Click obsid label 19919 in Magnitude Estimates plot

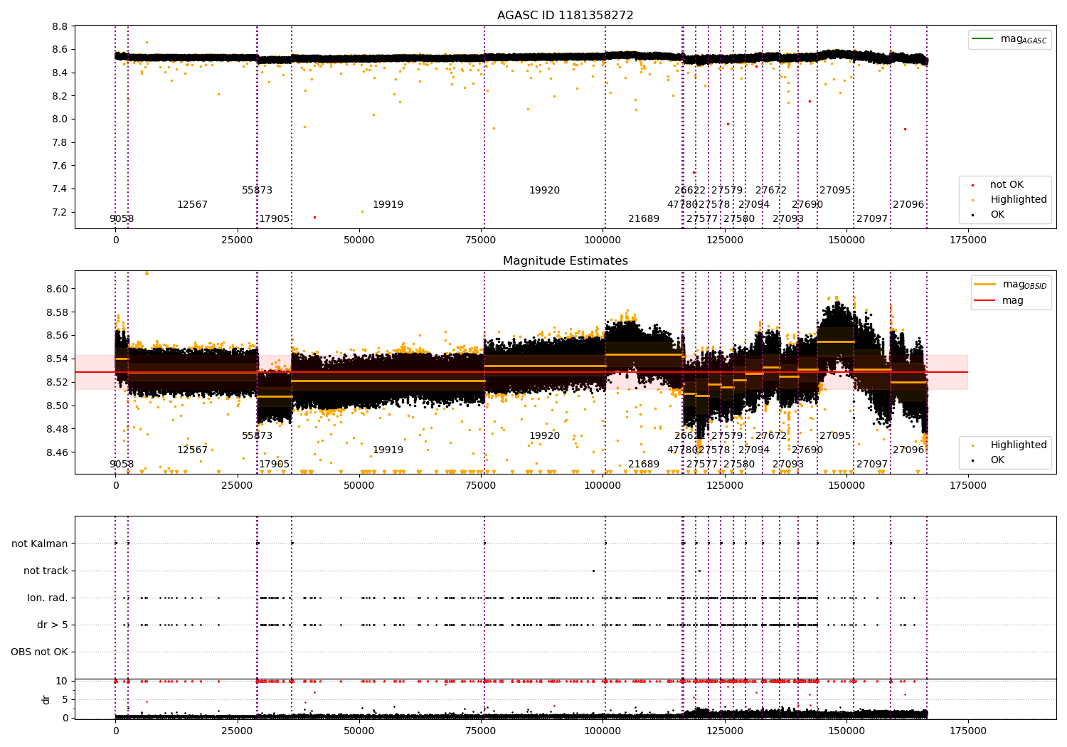point(388,450)
